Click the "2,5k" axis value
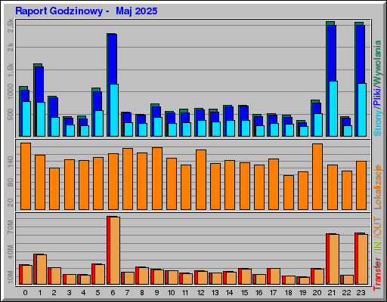Viewport: 387px width, 302px height. [10, 26]
